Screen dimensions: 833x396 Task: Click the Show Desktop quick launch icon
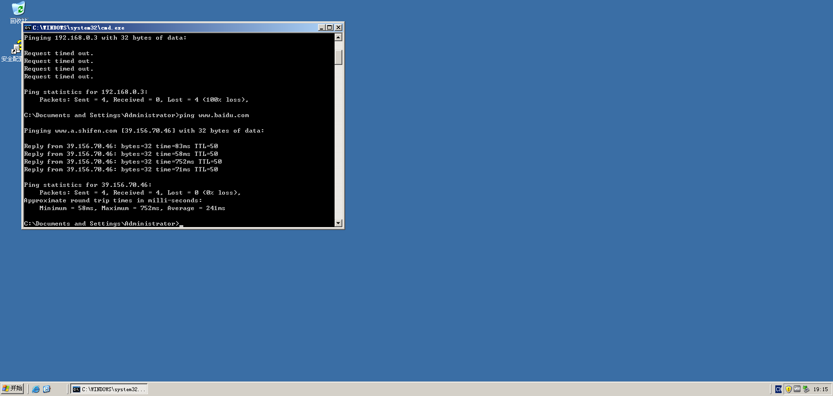point(47,389)
